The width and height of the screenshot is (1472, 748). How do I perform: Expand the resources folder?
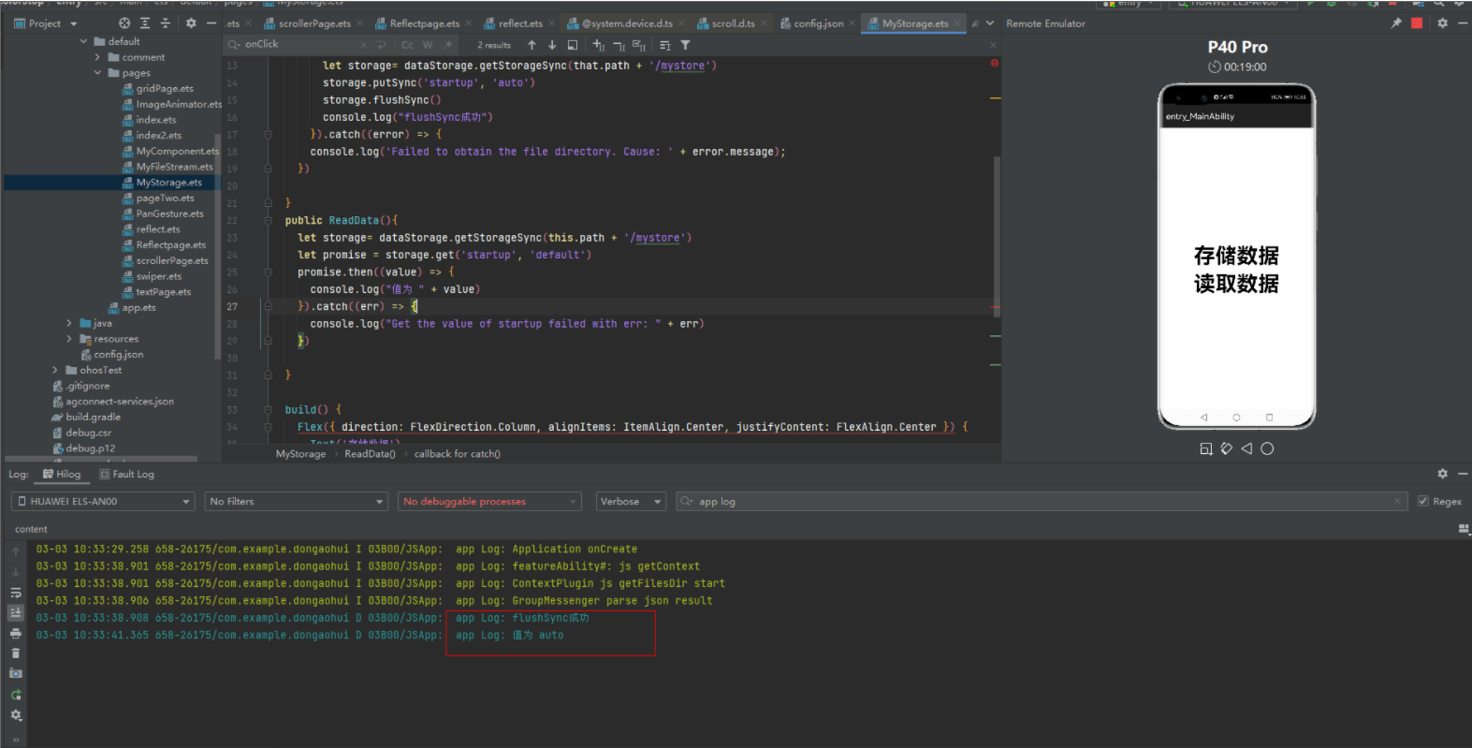point(69,339)
